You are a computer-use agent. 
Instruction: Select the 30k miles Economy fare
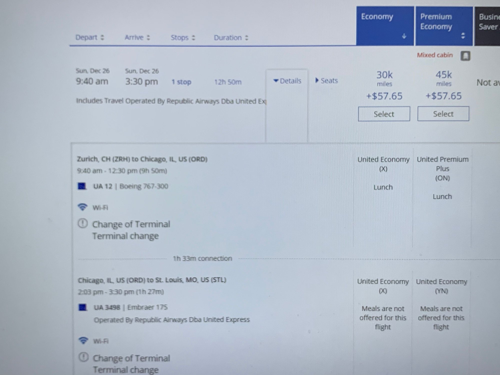pyautogui.click(x=384, y=114)
